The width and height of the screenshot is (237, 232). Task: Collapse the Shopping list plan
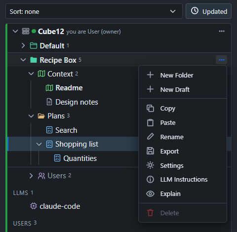coord(39,144)
